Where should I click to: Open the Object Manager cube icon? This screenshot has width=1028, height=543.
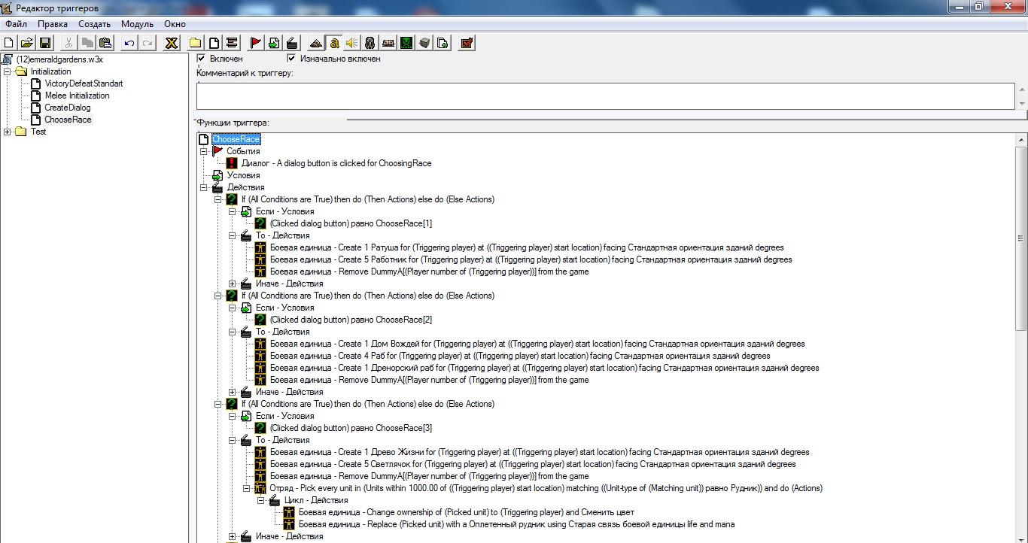pos(424,43)
